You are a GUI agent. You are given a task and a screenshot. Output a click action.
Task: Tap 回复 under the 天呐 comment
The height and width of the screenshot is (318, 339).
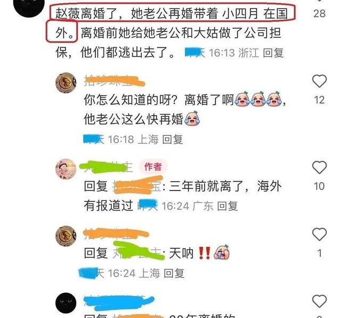(x=174, y=273)
